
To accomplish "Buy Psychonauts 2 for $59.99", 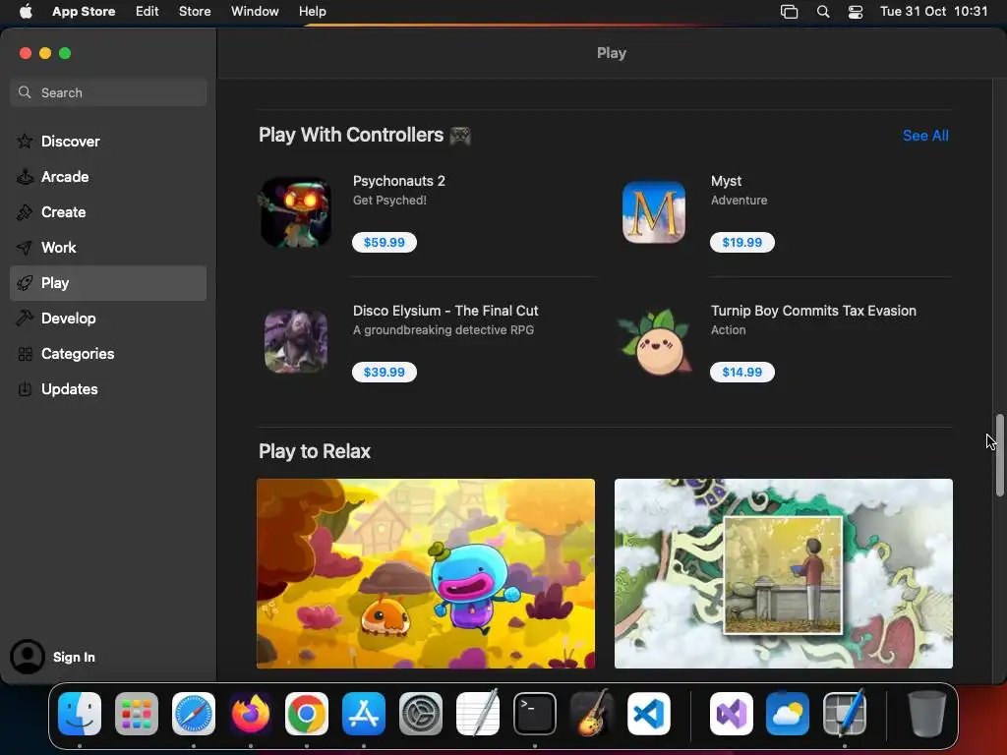I will pyautogui.click(x=385, y=242).
